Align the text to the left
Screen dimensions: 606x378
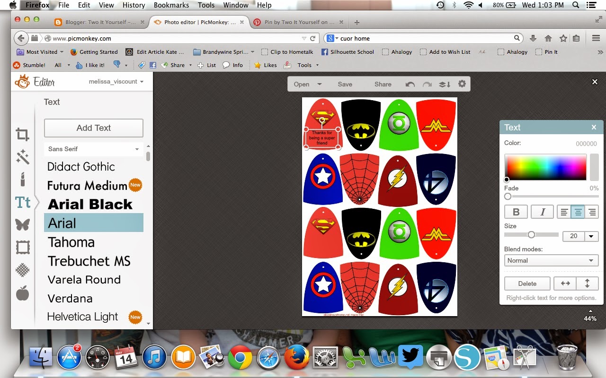pos(564,212)
